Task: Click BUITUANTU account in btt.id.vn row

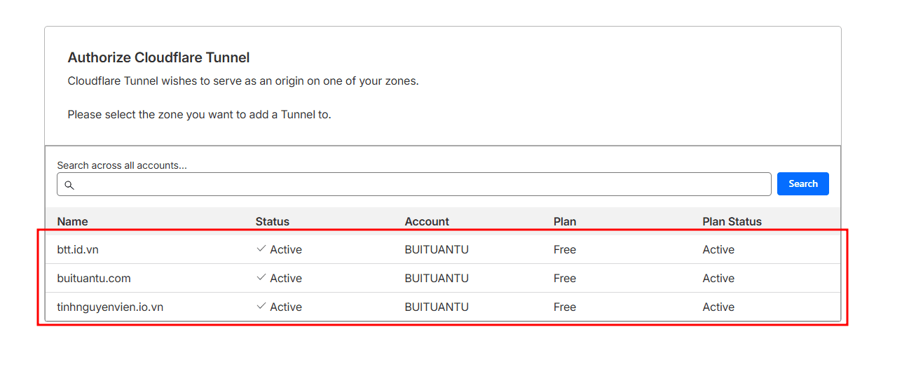Action: 436,250
